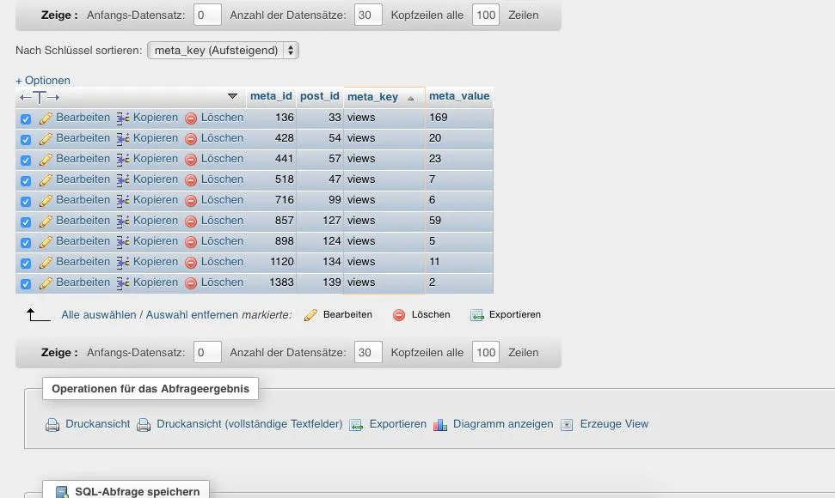Click export icon in Operationen für das Abfrageergebnis

tap(356, 425)
